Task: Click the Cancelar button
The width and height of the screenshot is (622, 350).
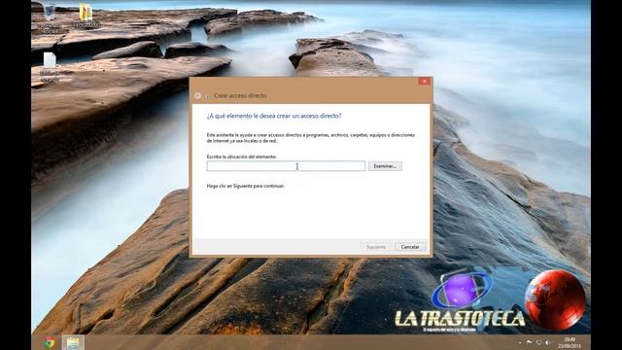Action: click(410, 247)
